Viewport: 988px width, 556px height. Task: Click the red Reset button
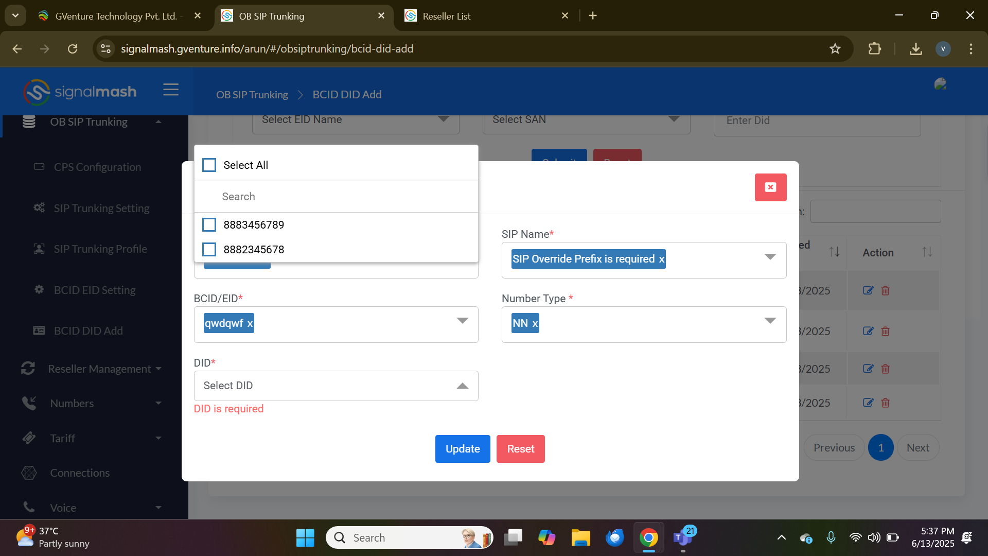click(x=520, y=449)
